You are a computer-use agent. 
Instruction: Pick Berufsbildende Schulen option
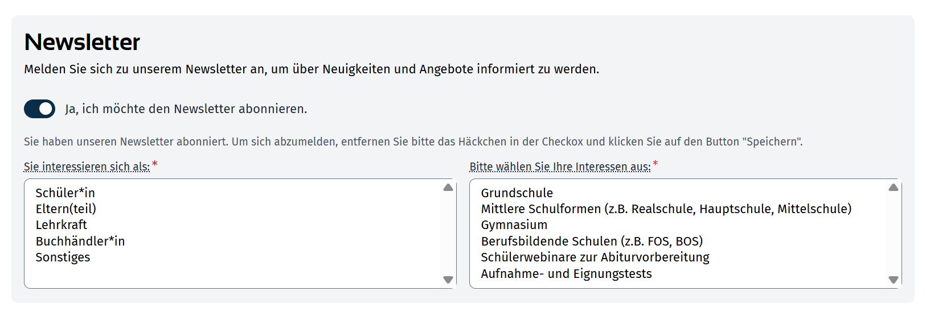[x=592, y=241]
